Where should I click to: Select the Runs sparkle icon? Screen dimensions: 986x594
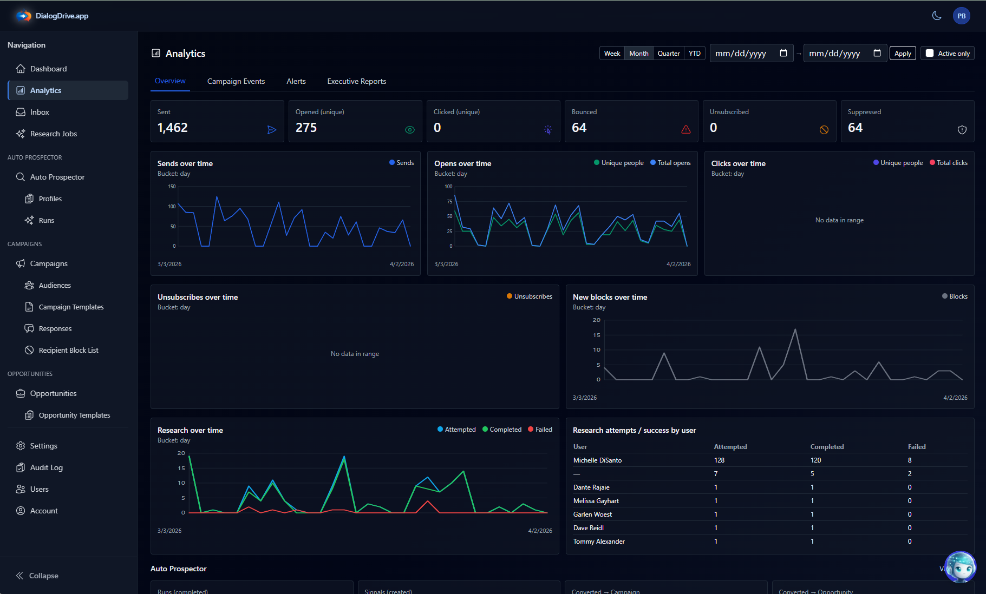pos(30,220)
